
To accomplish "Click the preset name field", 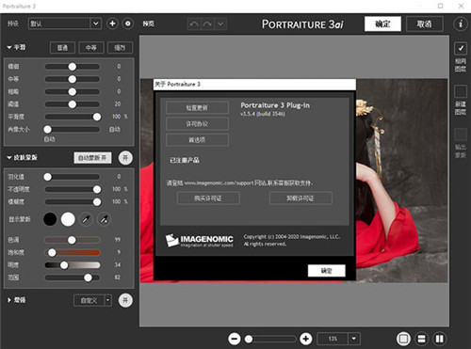I will [x=59, y=24].
